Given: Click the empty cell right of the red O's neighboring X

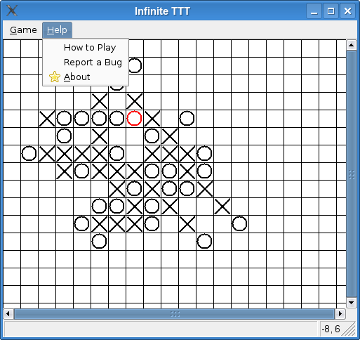Looking at the screenshot, I should [x=170, y=119].
